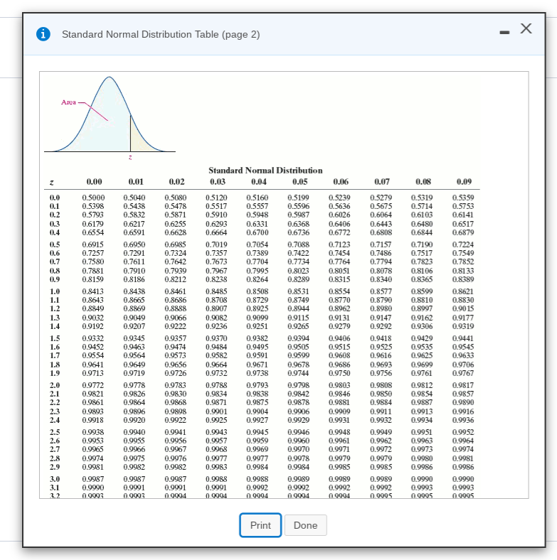This screenshot has width=557, height=560.
Task: Click the value 0.9131
Action: pyautogui.click(x=339, y=318)
